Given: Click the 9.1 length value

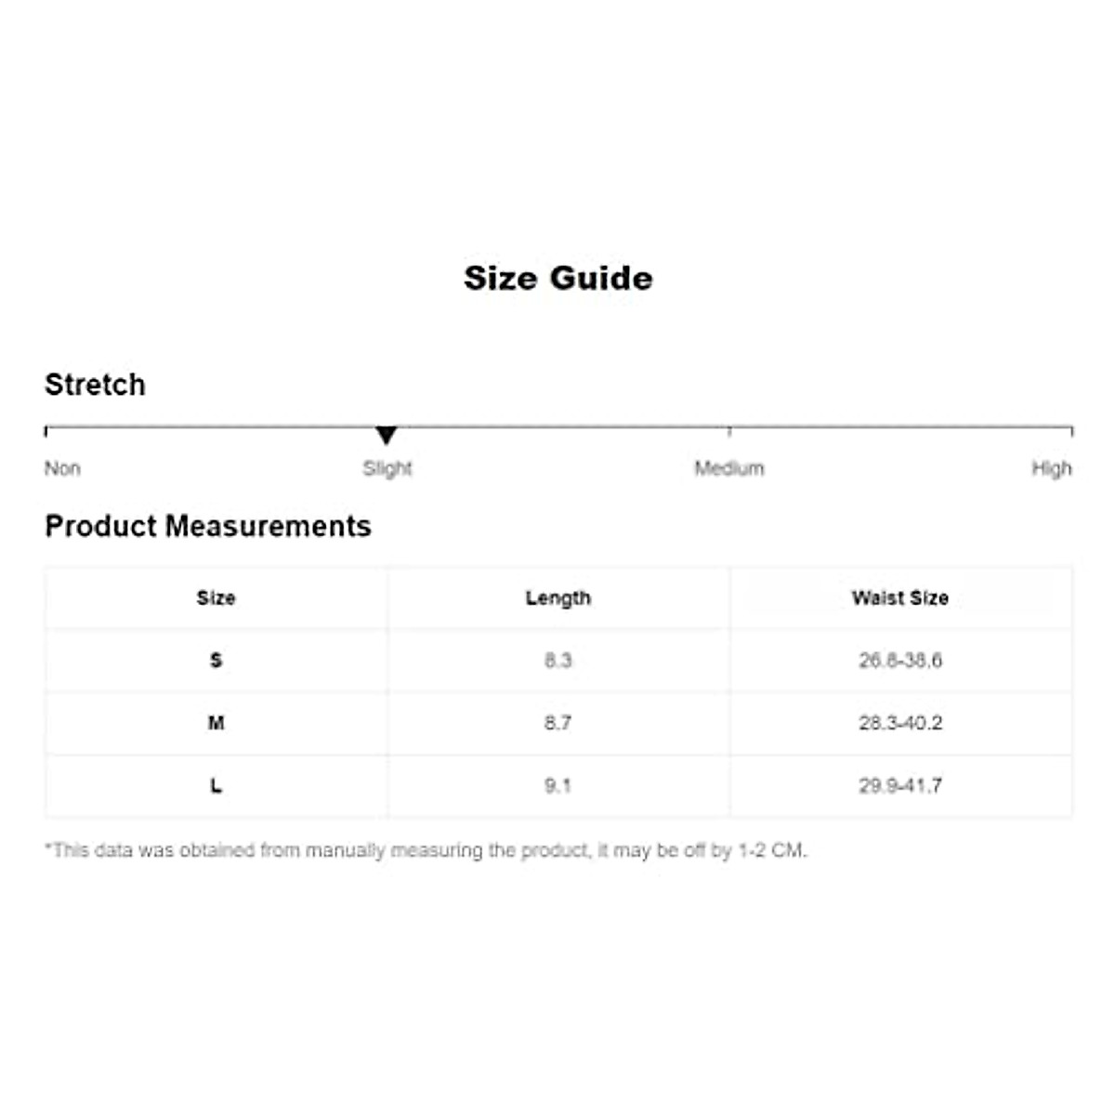Looking at the screenshot, I should click(557, 786).
